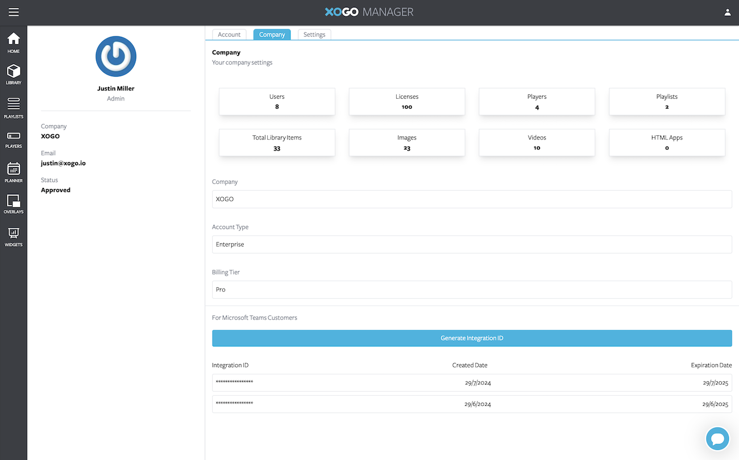Click the Account Type field showing Enterprise
The width and height of the screenshot is (739, 460).
click(x=472, y=244)
